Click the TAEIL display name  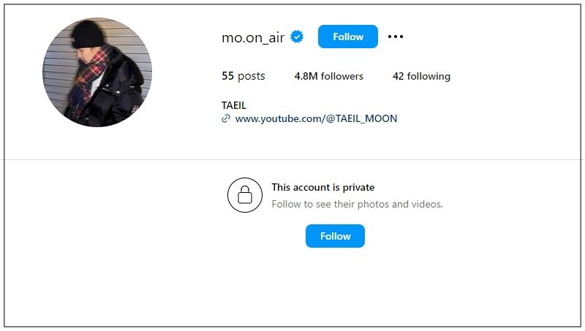234,105
